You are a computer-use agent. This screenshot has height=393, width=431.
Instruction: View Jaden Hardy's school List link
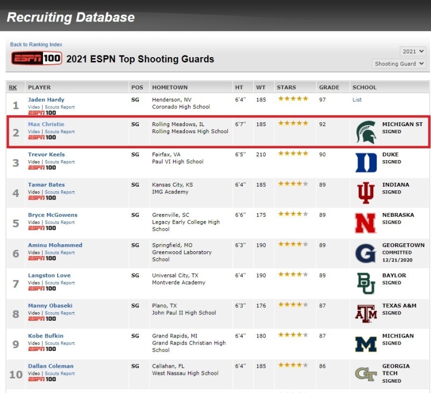click(x=357, y=100)
